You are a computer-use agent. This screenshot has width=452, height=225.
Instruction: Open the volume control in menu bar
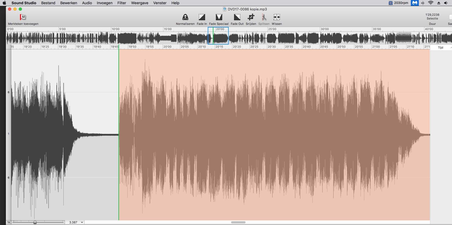(x=446, y=3)
